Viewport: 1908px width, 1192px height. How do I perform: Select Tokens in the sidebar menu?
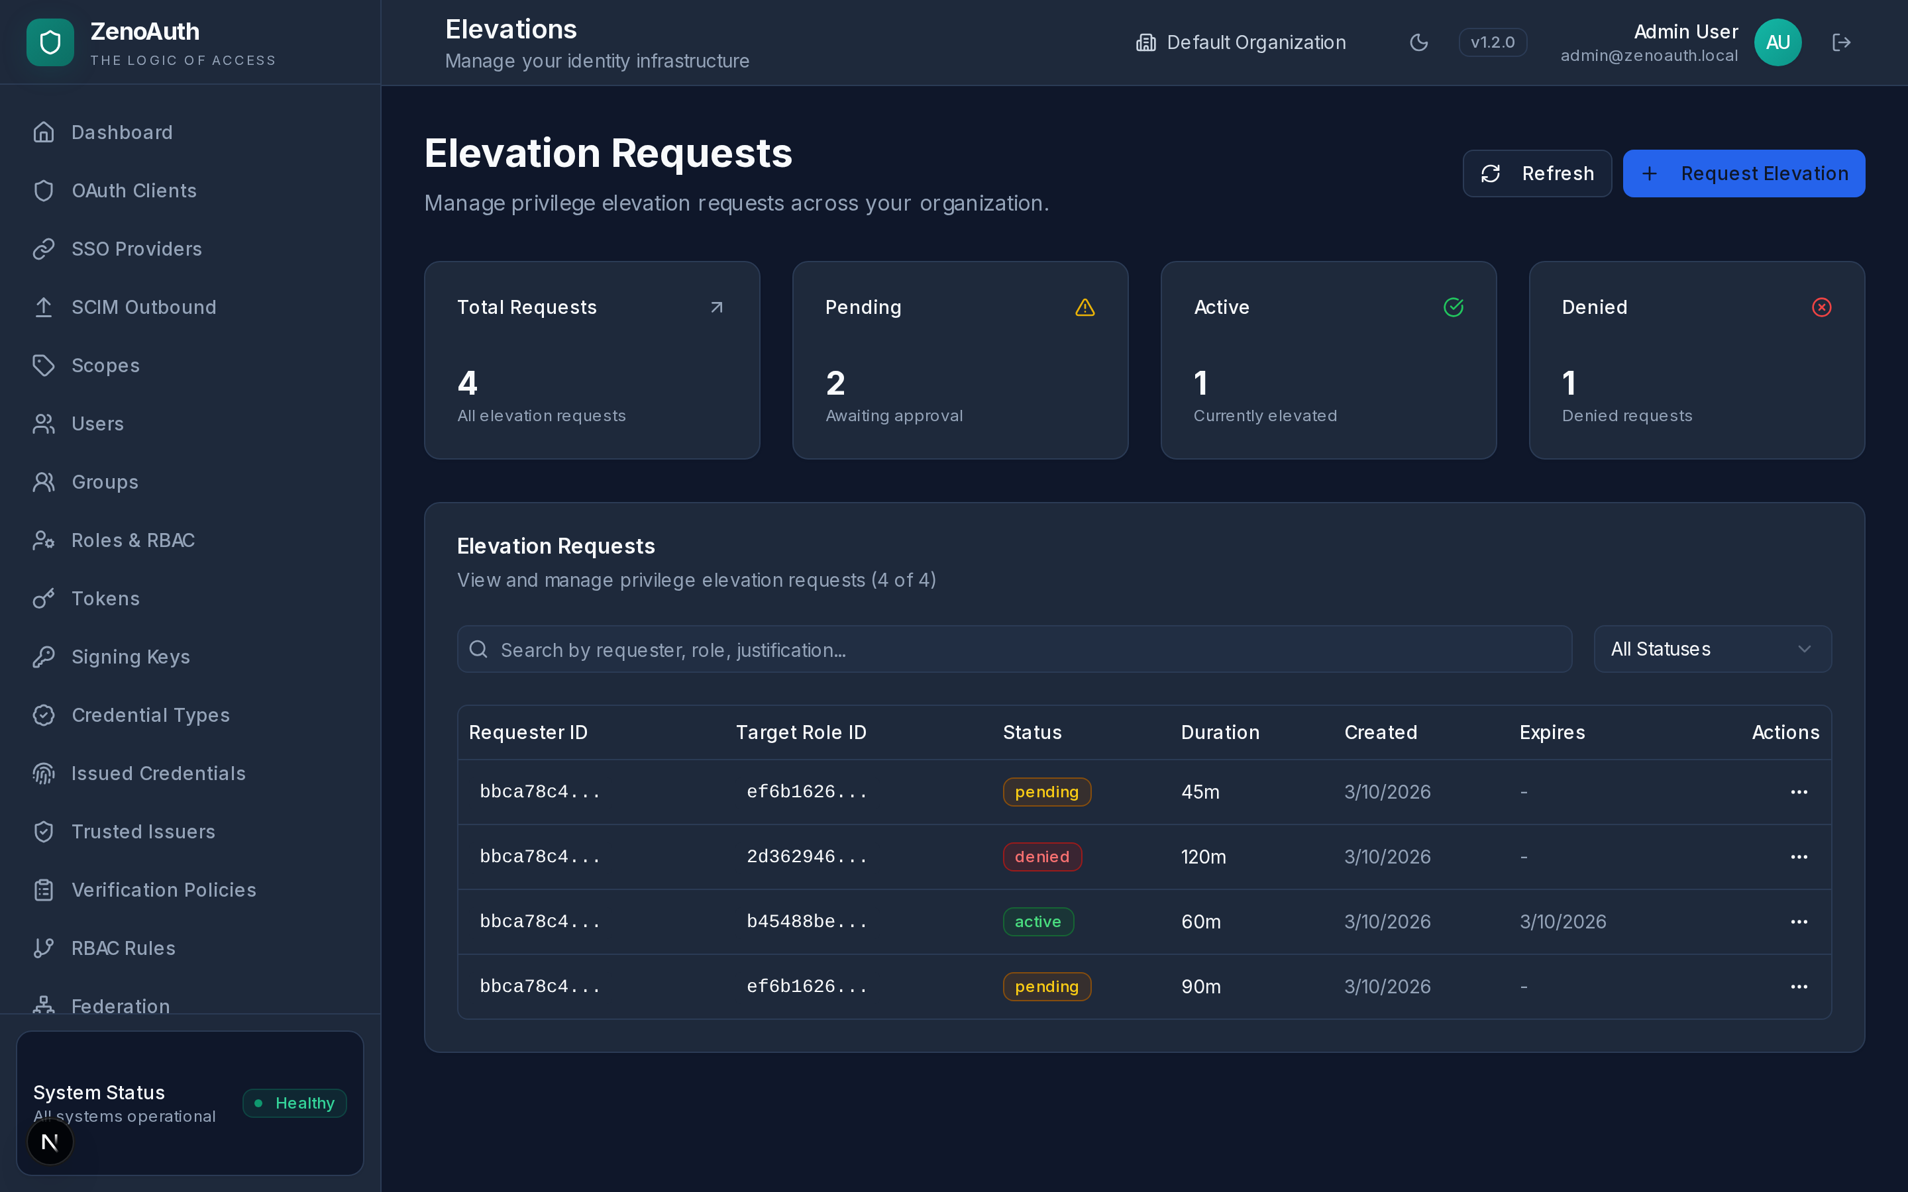coord(105,599)
